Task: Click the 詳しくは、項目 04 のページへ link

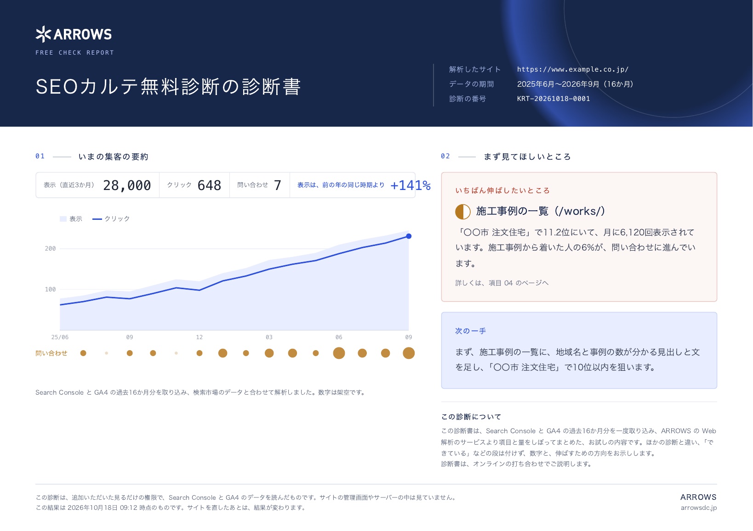Action: (502, 283)
